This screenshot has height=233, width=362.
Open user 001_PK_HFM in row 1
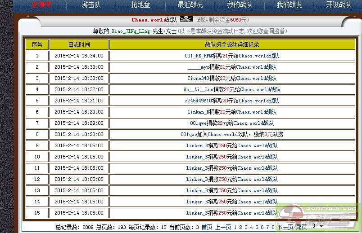coord(198,56)
